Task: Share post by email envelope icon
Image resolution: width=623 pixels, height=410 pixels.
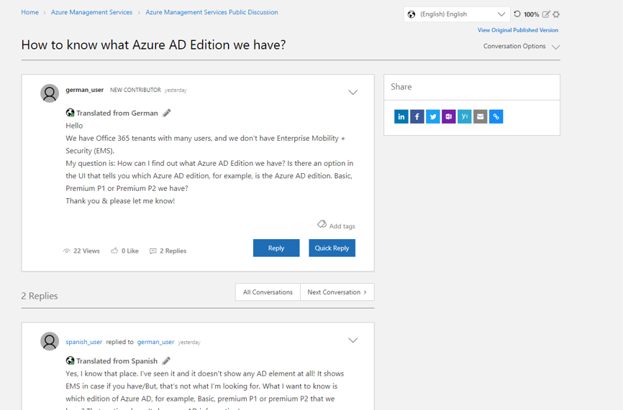Action: click(481, 116)
